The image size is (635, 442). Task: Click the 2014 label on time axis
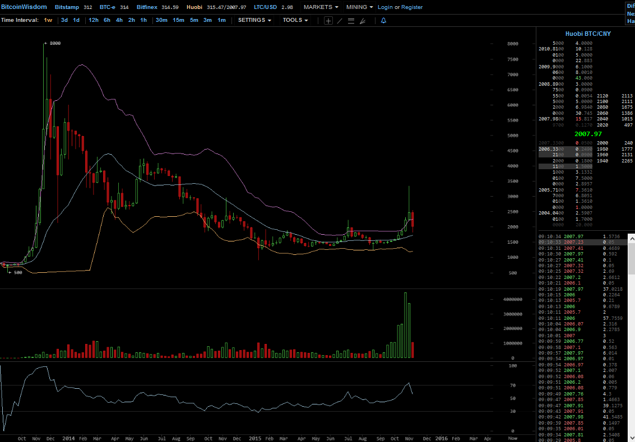coord(68,438)
